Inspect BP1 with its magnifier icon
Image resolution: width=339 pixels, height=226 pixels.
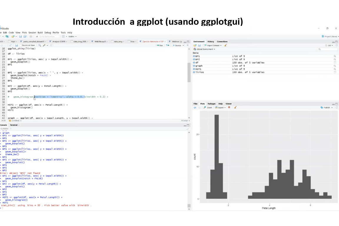coord(335,56)
